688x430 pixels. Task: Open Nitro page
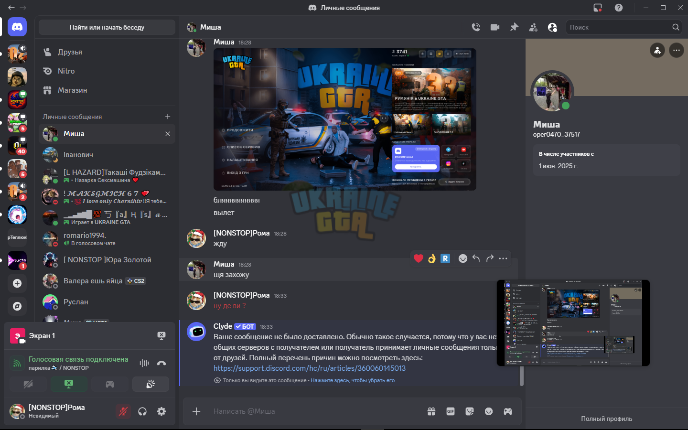click(x=107, y=71)
